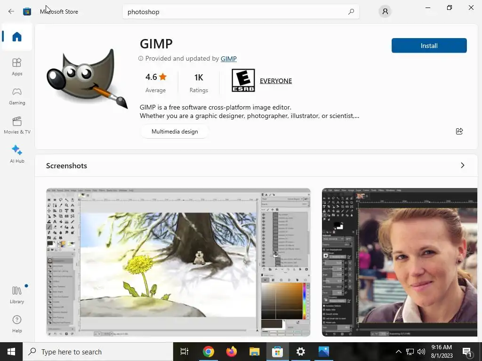Open the GIMP publisher link
The height and width of the screenshot is (361, 482).
coord(228,59)
